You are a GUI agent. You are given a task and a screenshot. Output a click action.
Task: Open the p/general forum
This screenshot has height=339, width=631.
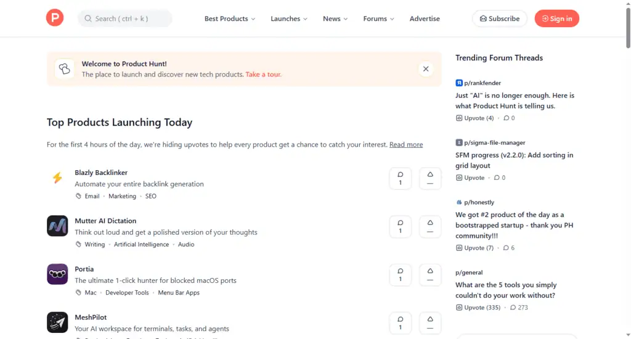click(469, 272)
